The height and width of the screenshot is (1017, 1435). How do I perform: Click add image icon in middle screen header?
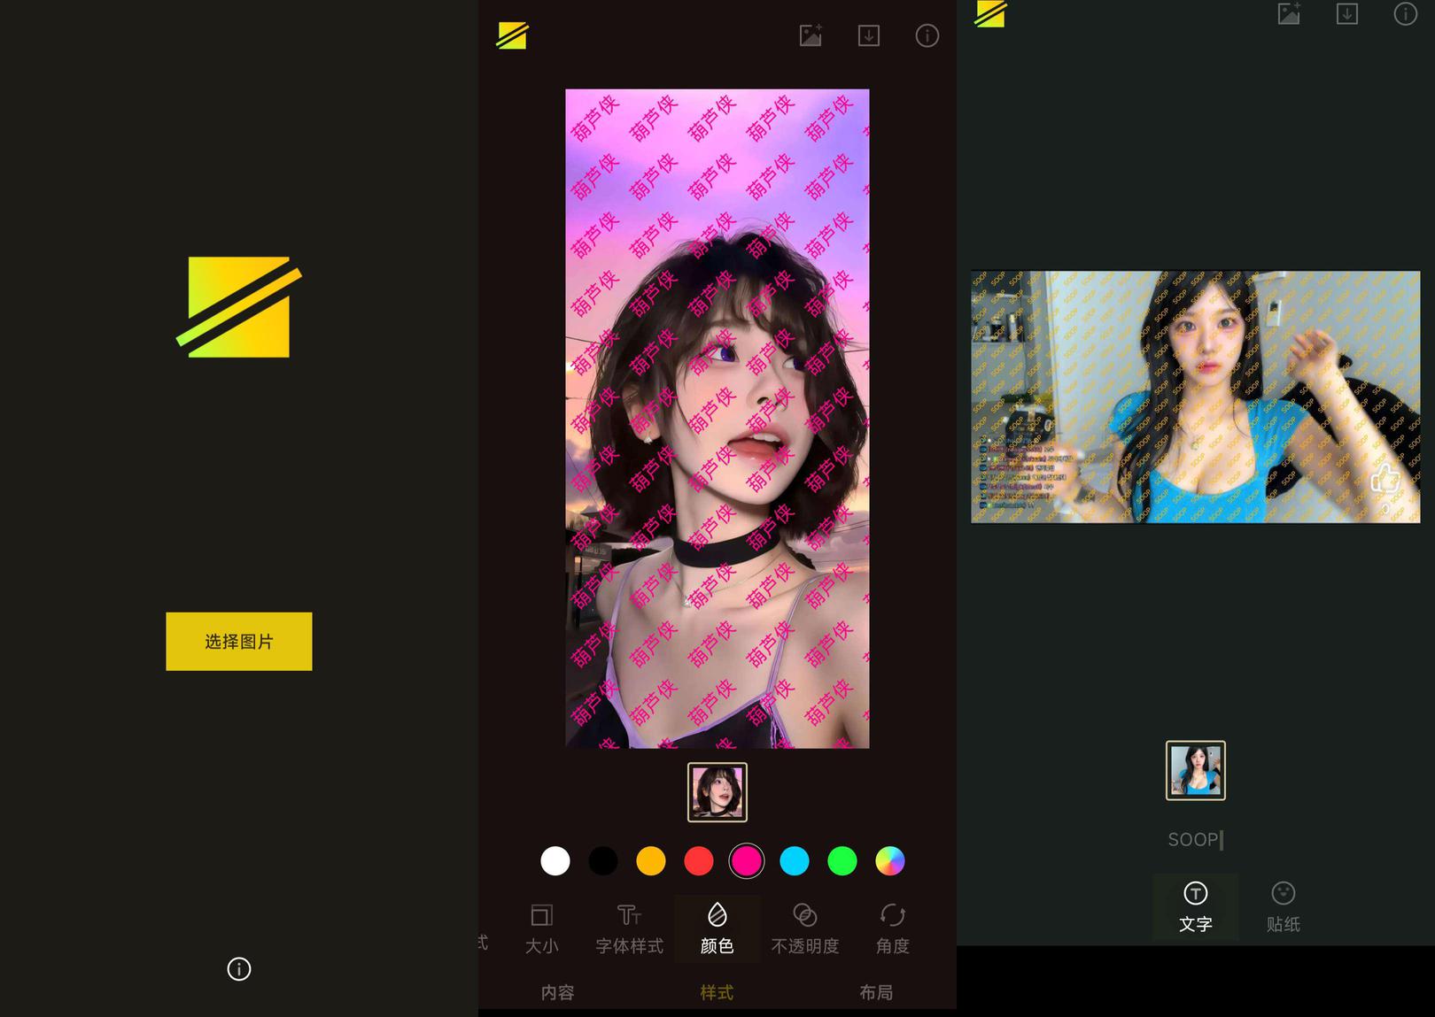811,35
